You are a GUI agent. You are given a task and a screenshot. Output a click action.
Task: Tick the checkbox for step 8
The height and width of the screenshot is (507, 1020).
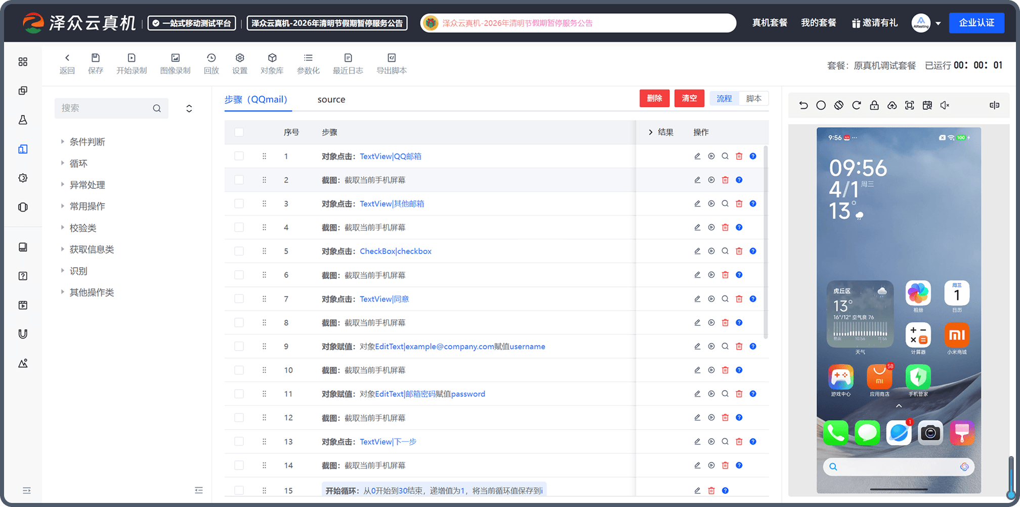point(239,323)
